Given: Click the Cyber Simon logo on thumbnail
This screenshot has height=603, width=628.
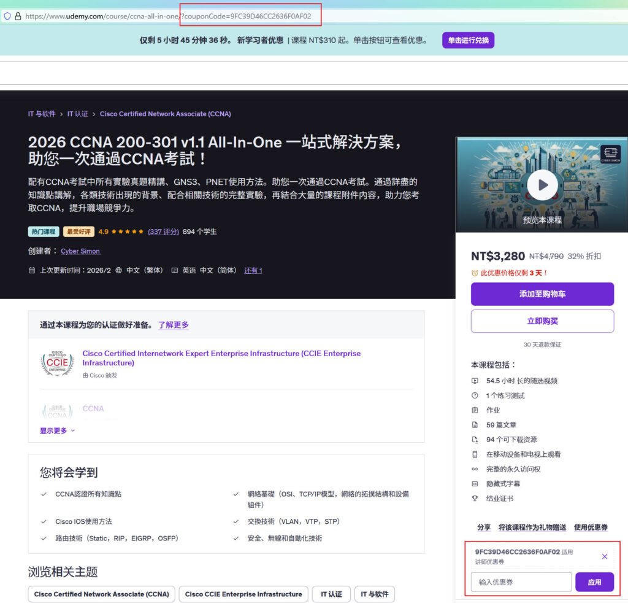Looking at the screenshot, I should click(610, 154).
